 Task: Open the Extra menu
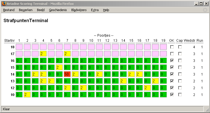point(95,10)
